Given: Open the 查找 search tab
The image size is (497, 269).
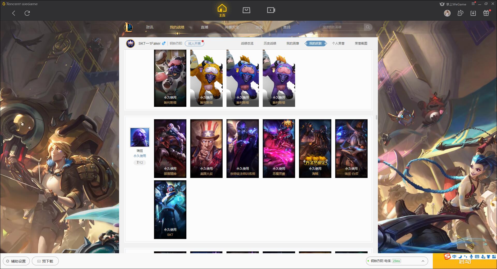Looking at the screenshot, I should click(x=287, y=27).
